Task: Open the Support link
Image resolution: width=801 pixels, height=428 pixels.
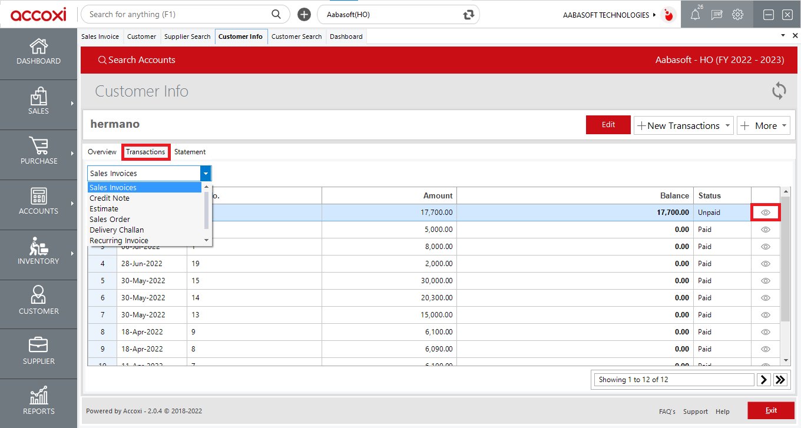Action: tap(696, 412)
